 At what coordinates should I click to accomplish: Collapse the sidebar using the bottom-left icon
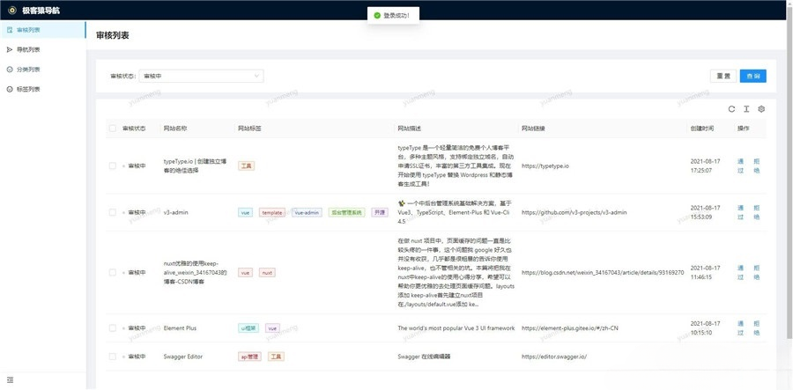pos(10,379)
